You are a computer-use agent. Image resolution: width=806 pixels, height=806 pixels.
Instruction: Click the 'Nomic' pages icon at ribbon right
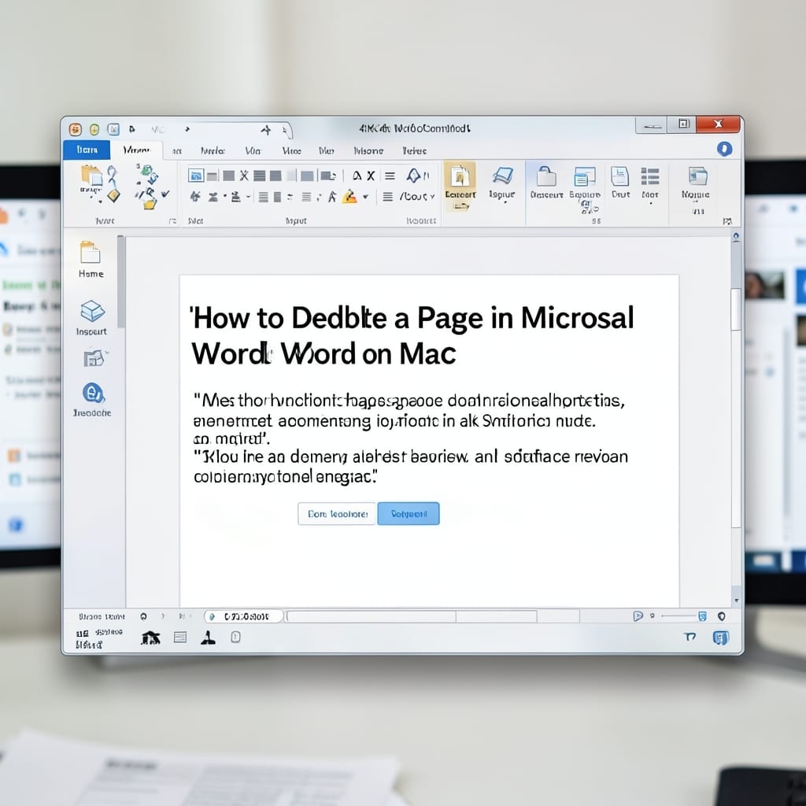point(697,176)
